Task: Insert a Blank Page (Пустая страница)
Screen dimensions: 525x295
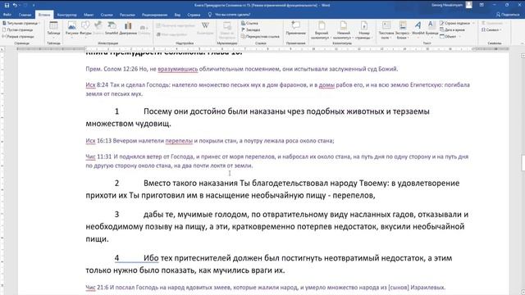Action: [x=17, y=29]
